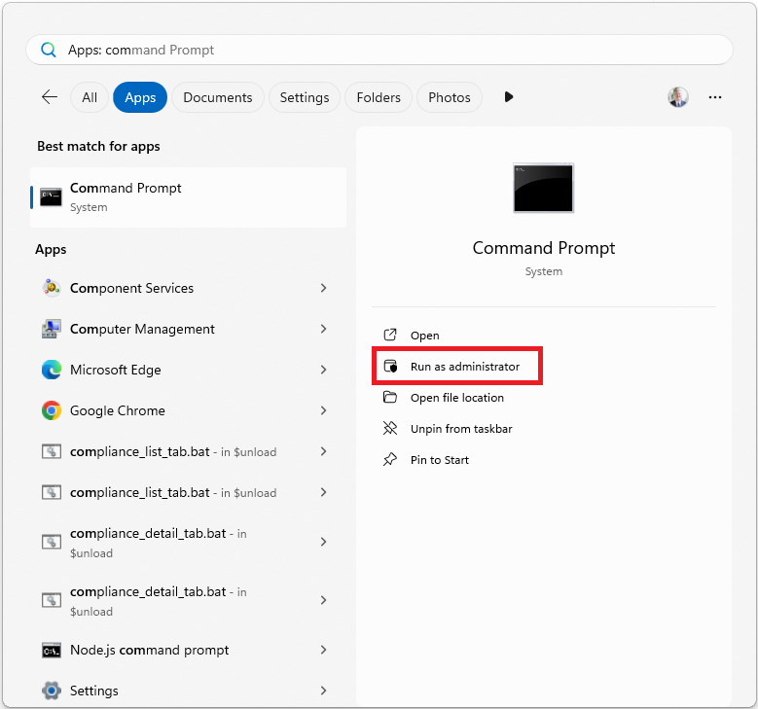Click the Google Chrome icon
758x709 pixels.
(52, 410)
